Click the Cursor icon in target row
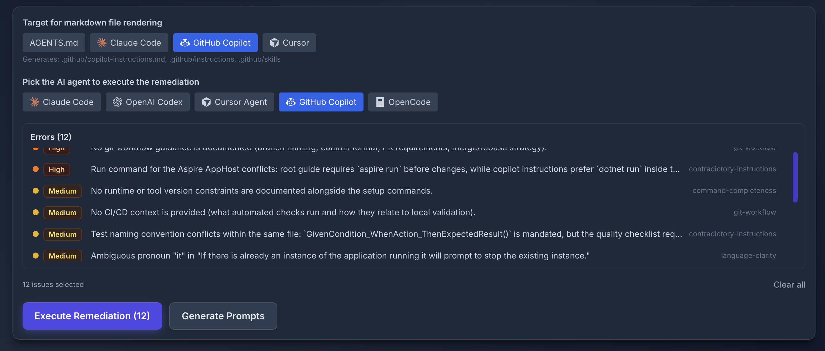825x351 pixels. coord(274,42)
